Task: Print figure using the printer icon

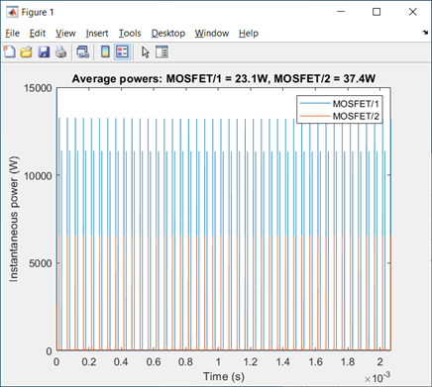Action: (60, 52)
